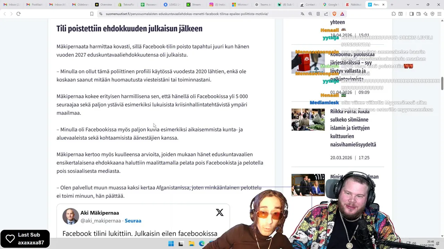Click the page vertical scrollbar thumb
This screenshot has width=444, height=249.
(x=442, y=84)
